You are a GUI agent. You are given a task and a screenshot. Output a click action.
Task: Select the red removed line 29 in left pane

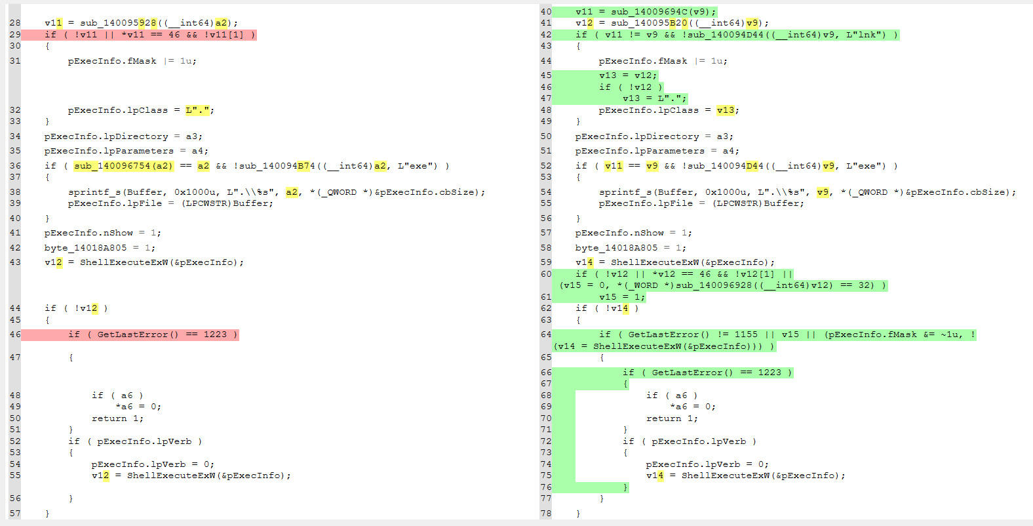(x=149, y=35)
